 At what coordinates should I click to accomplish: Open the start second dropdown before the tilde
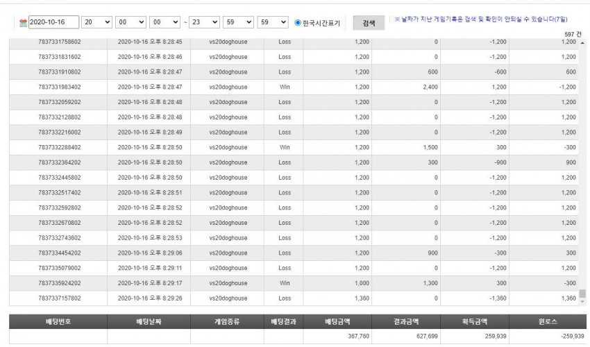pos(165,22)
